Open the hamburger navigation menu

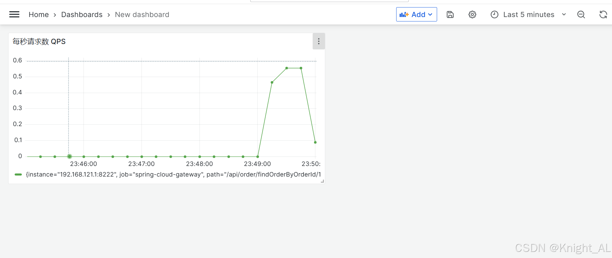[14, 14]
